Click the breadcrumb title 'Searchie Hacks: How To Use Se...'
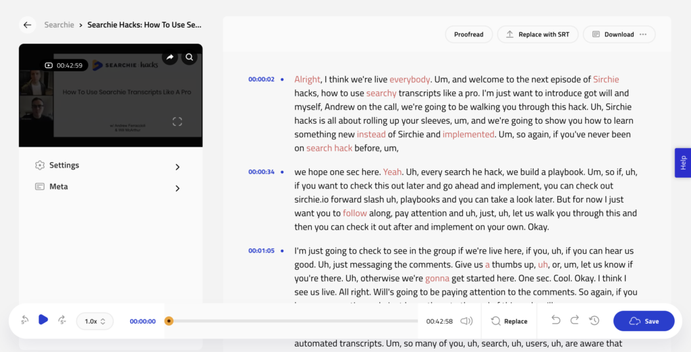Image resolution: width=691 pixels, height=352 pixels. [x=144, y=25]
